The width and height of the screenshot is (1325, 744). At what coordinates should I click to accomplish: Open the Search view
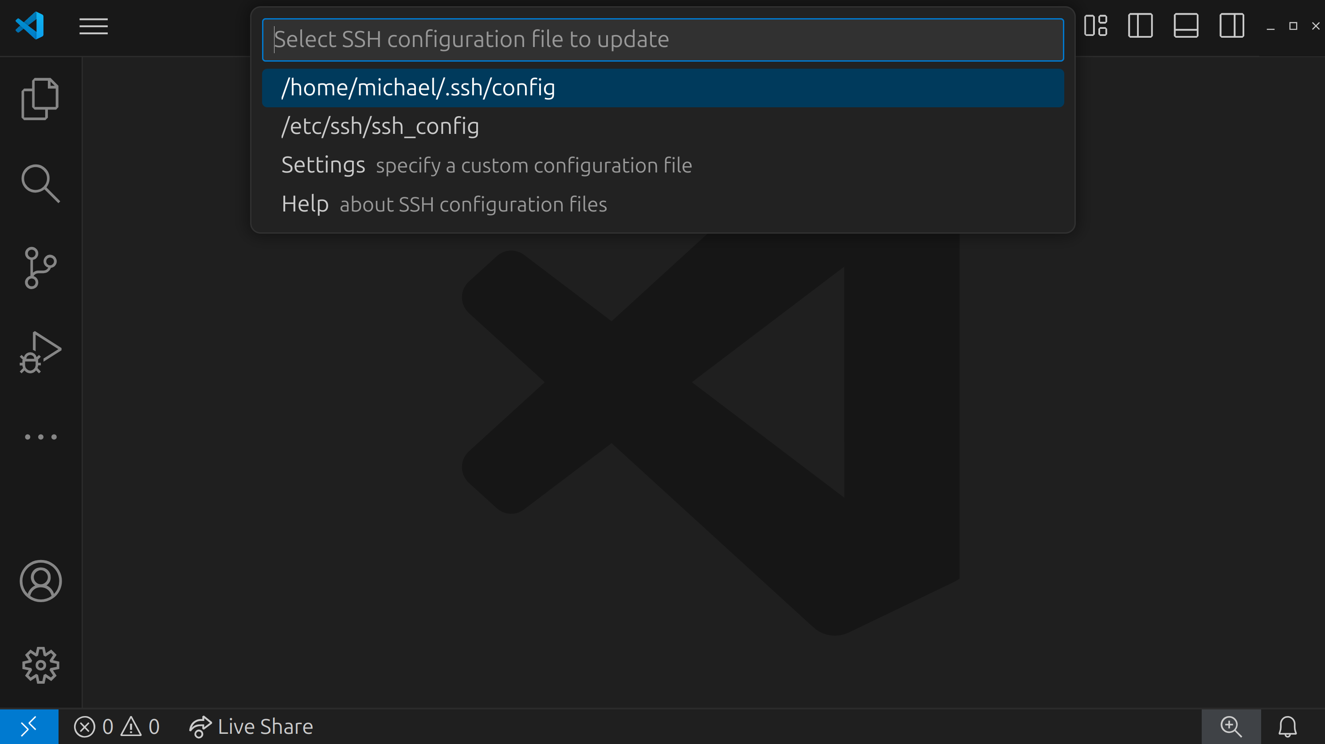(40, 184)
